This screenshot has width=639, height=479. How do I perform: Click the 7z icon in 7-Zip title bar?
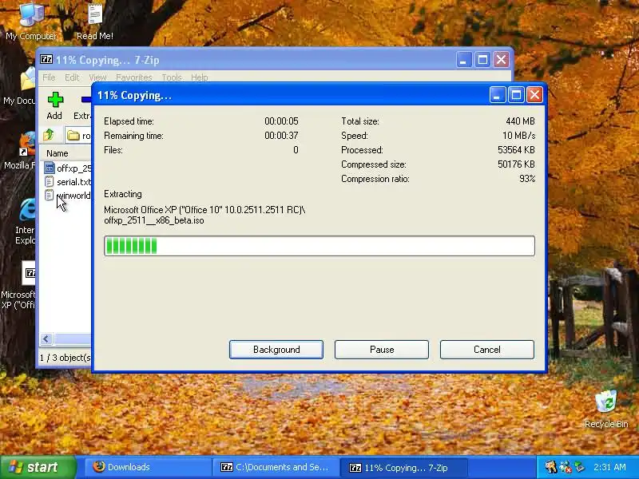click(46, 59)
